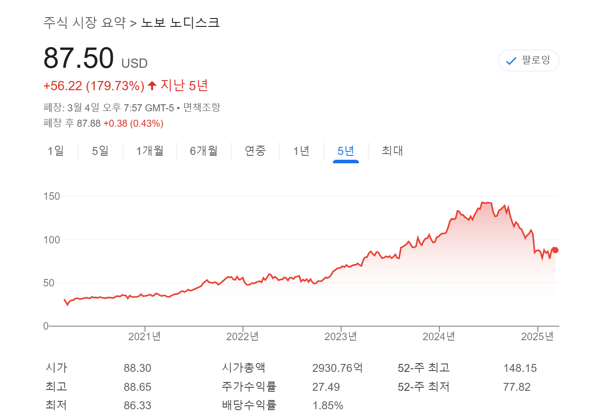Click the red current-price dot on chart
The image size is (614, 415).
point(556,250)
